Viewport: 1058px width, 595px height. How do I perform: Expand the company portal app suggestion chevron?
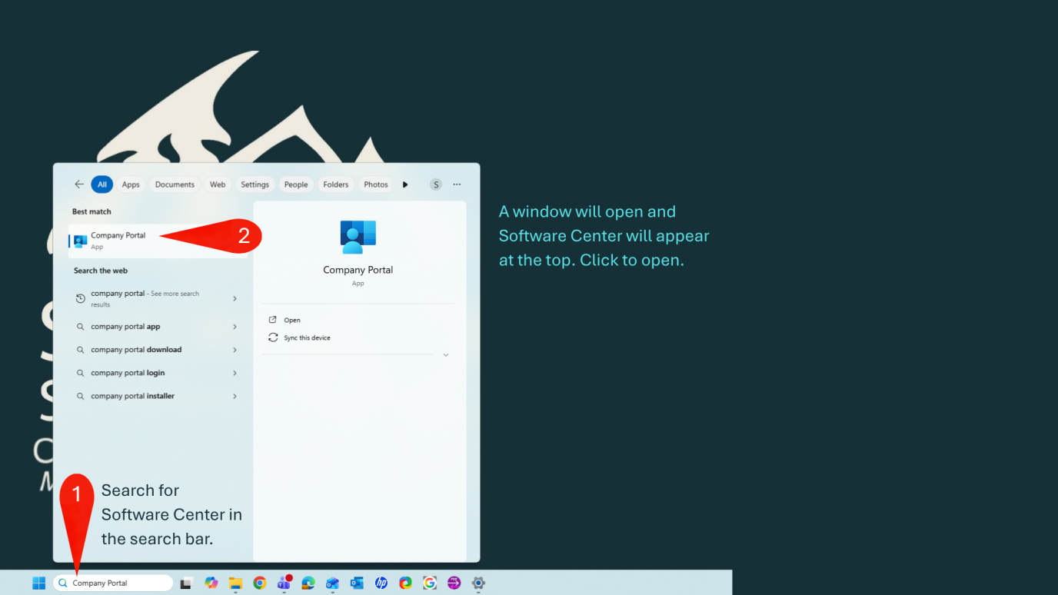click(x=235, y=327)
